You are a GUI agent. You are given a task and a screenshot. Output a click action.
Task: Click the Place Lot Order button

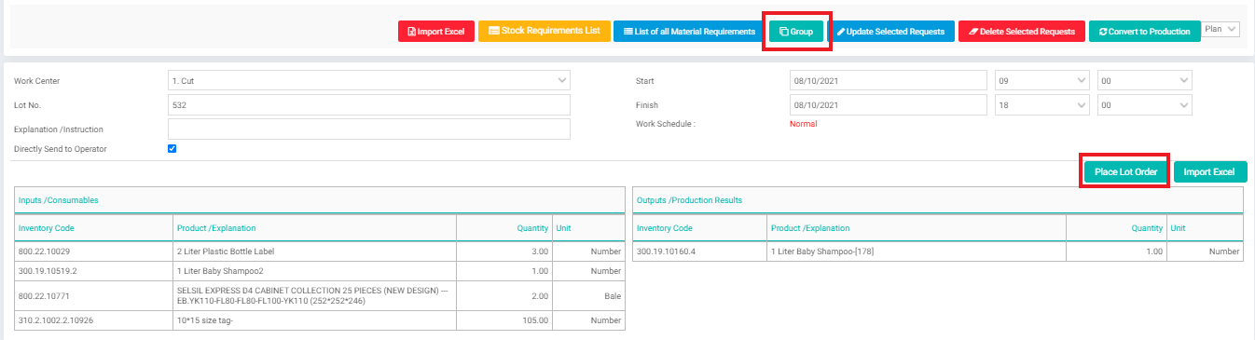pos(1125,172)
